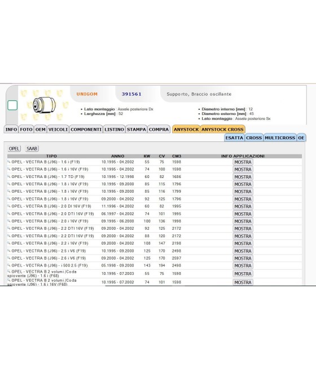Tick the product selection checkbox

click(12, 105)
